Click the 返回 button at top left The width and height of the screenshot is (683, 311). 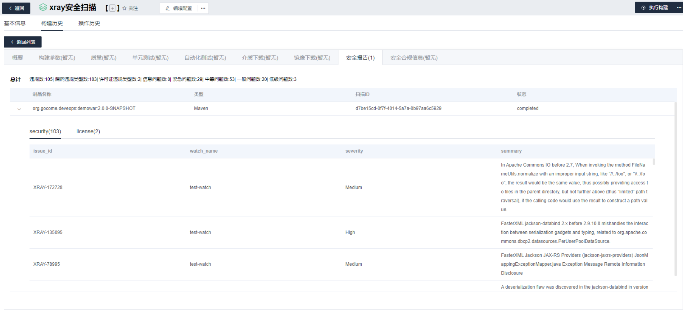point(16,8)
